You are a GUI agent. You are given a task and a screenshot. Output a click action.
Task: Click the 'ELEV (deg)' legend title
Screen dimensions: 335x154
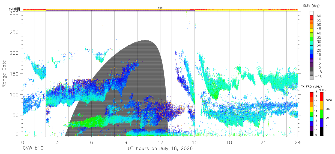311,6
